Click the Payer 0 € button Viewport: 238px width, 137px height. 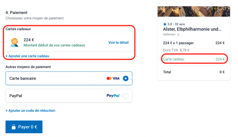[x=24, y=127]
